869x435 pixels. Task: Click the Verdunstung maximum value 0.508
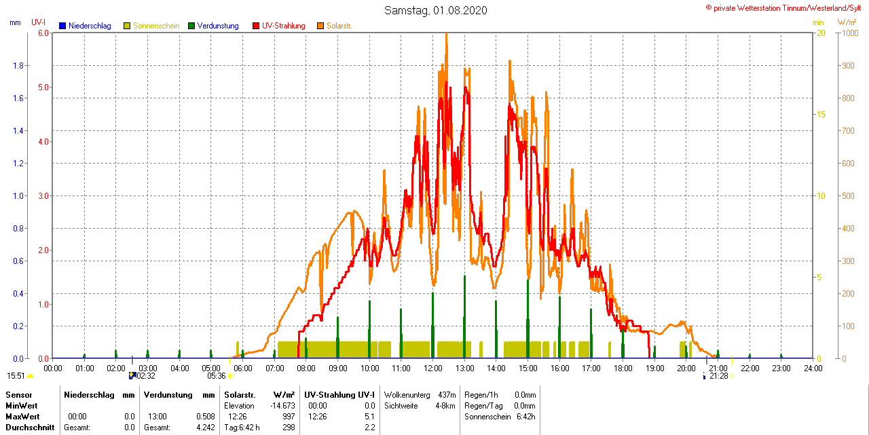tap(206, 416)
